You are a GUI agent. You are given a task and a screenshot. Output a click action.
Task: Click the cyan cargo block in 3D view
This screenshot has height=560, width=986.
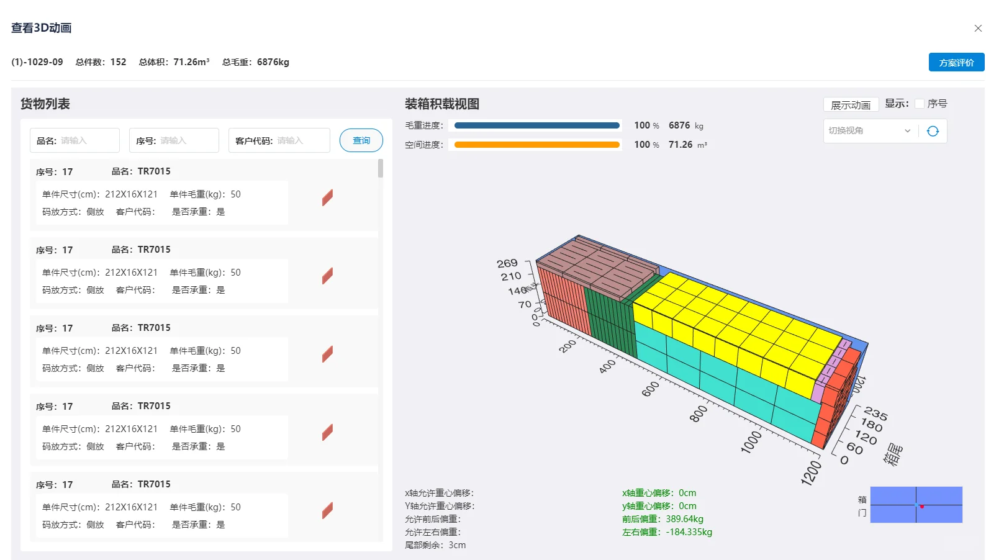click(726, 382)
